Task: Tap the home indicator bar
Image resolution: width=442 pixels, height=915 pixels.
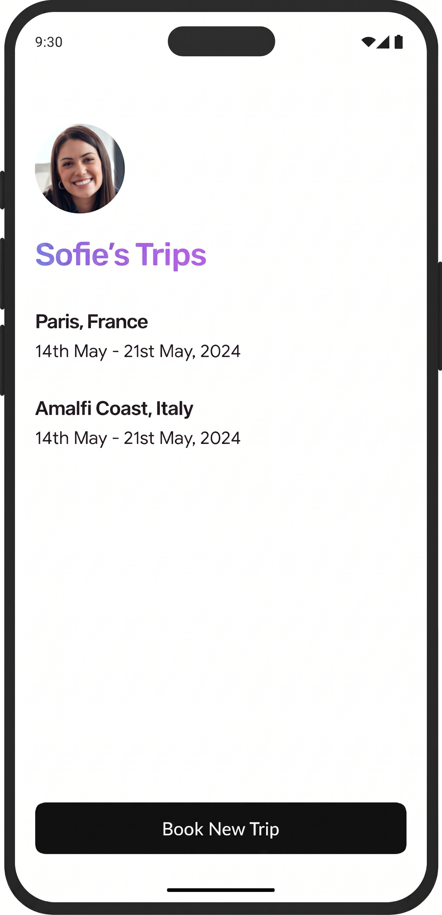Action: click(221, 890)
